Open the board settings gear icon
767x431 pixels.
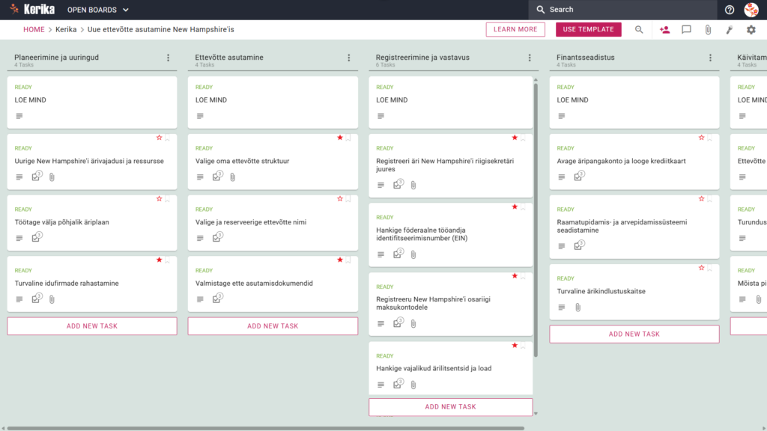pos(751,30)
